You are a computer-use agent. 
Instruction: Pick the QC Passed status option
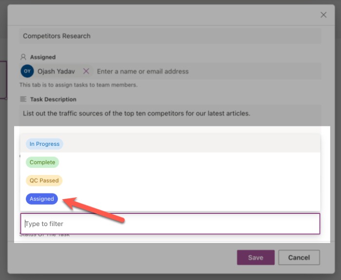44,180
